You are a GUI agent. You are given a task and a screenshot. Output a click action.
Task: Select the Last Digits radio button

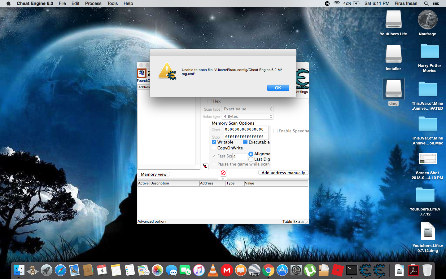251,159
